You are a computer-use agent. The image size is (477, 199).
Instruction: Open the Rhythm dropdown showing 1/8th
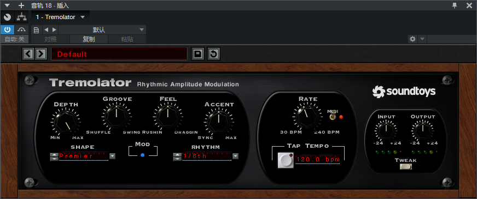click(235, 156)
